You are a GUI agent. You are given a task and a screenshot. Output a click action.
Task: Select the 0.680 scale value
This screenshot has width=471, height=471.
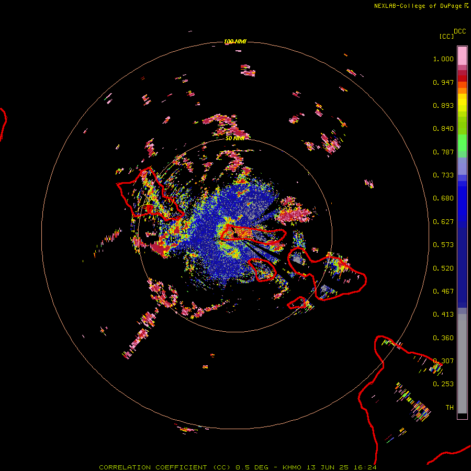tap(443, 198)
